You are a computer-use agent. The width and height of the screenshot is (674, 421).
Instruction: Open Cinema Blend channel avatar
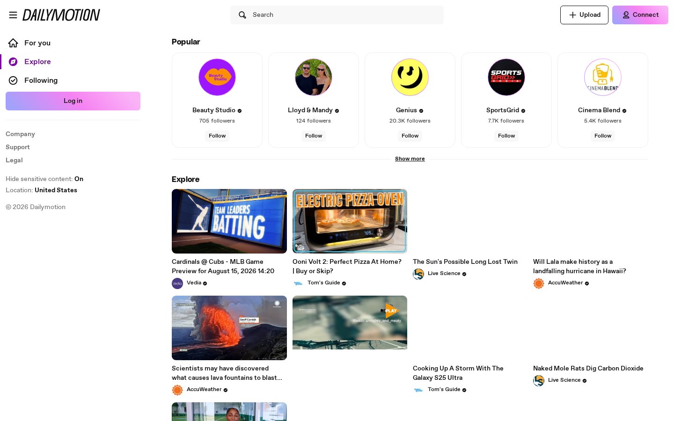[x=603, y=77]
